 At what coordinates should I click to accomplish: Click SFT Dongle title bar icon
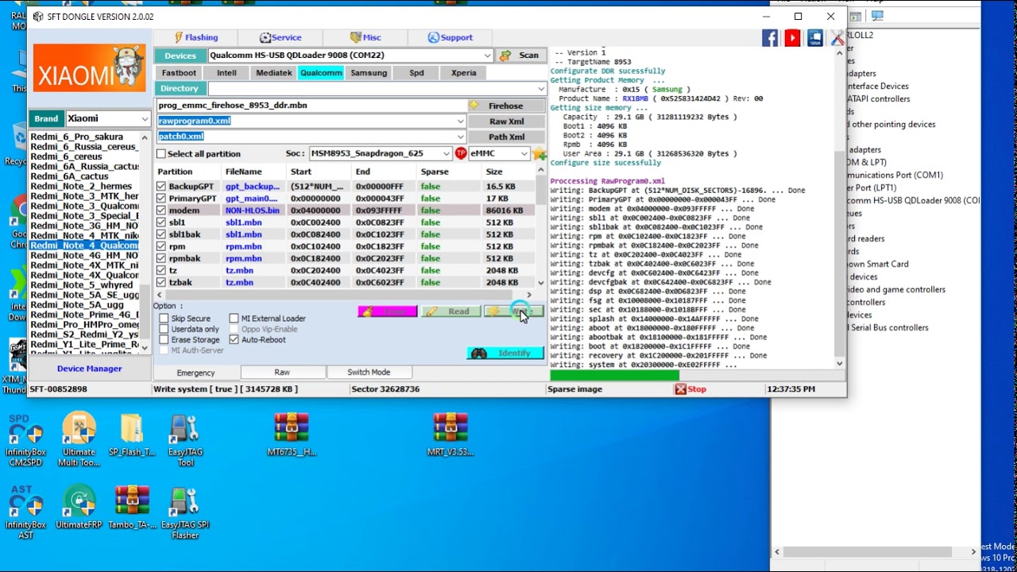tap(38, 17)
